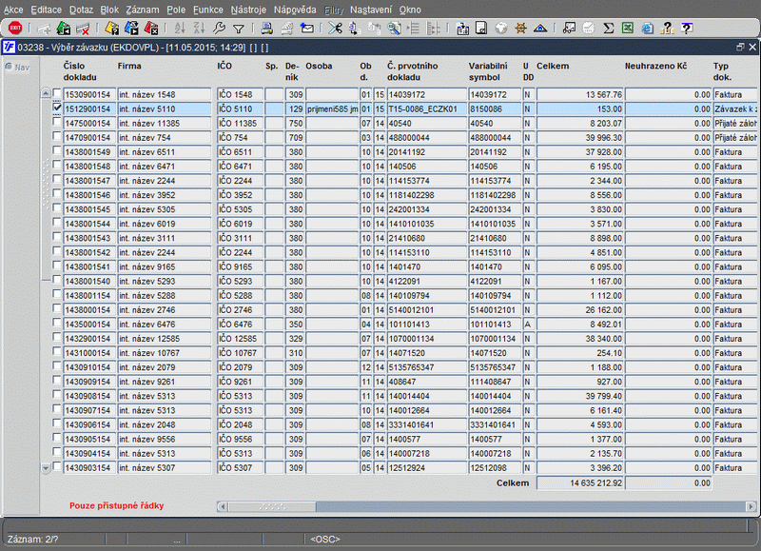This screenshot has height=551, width=761.
Task: Click the sigma sum icon
Action: tap(608, 29)
